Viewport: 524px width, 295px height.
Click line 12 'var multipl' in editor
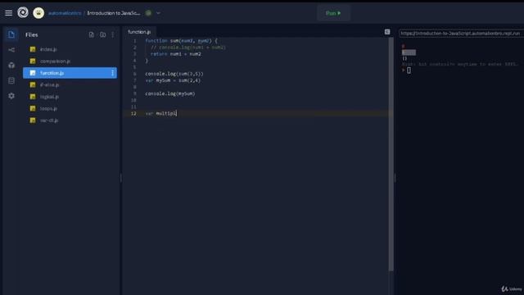pos(161,113)
